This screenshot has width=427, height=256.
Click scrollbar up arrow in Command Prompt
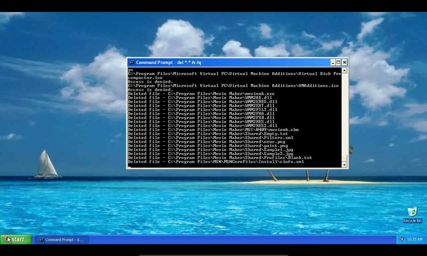(x=344, y=70)
